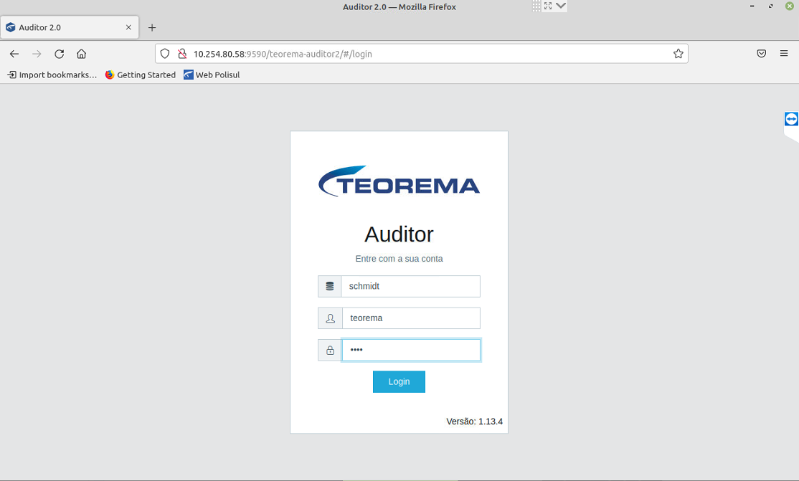Image resolution: width=799 pixels, height=481 pixels.
Task: Click the user icon beside teorema
Action: click(x=330, y=318)
